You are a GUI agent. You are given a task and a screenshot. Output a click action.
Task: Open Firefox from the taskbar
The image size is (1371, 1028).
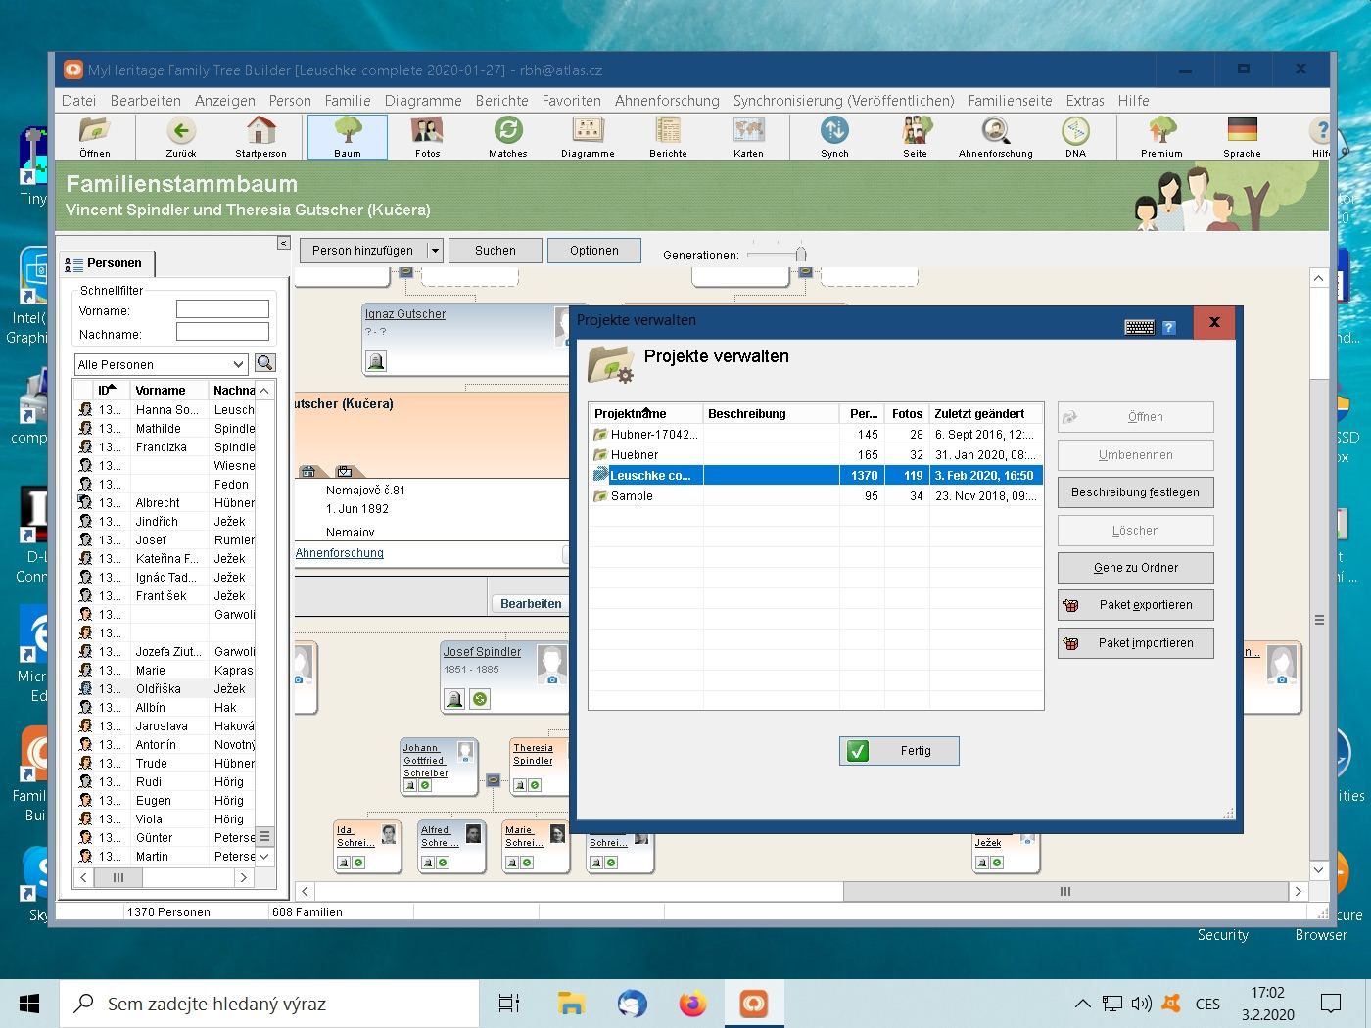tap(692, 1004)
